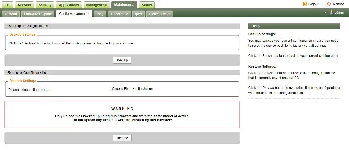Click the Backup button
Screen dimensions: 349x150
point(122,60)
